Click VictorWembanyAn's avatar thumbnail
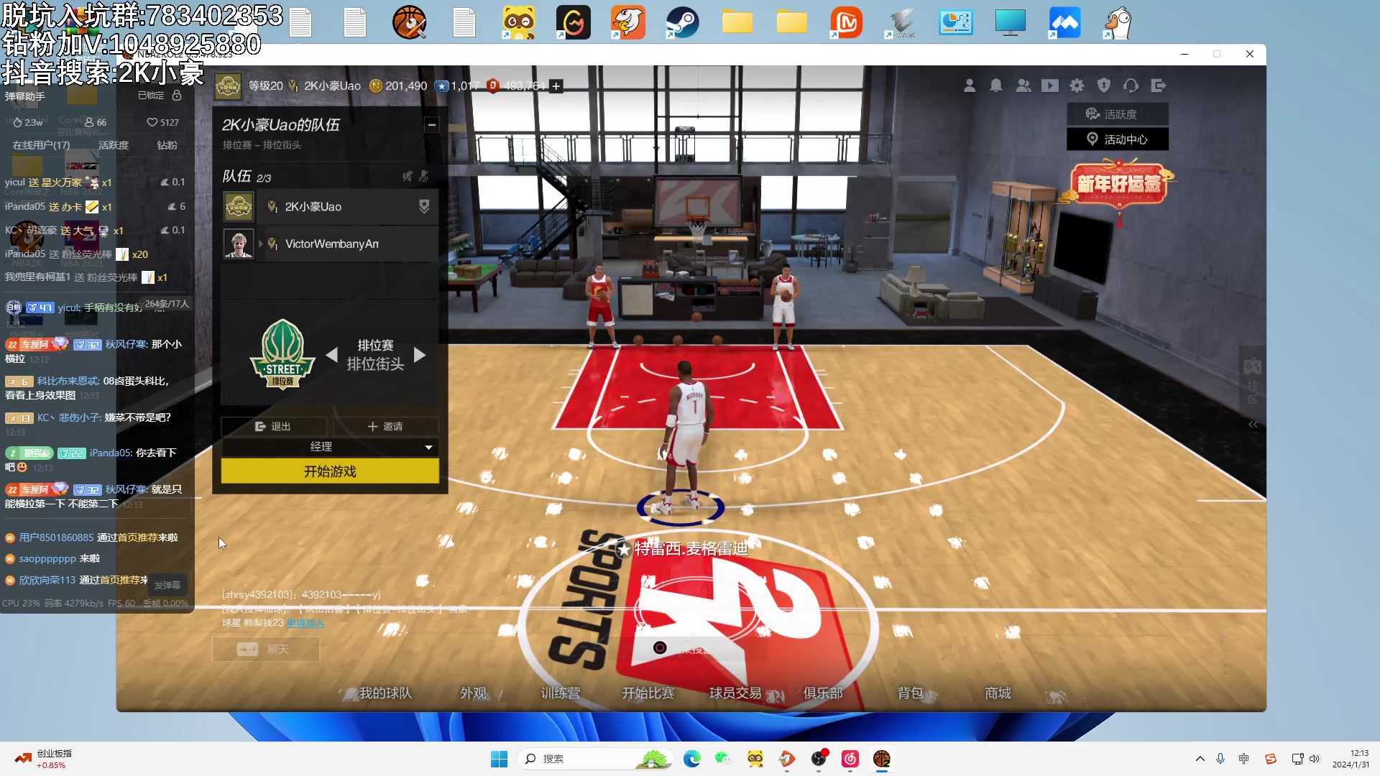The width and height of the screenshot is (1380, 776). [x=238, y=244]
